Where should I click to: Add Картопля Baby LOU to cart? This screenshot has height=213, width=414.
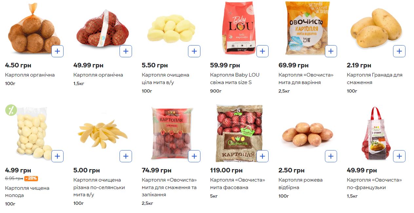[262, 51]
